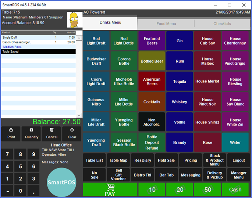Click the Print receipt icon button
This screenshot has width=252, height=198.
[11, 134]
